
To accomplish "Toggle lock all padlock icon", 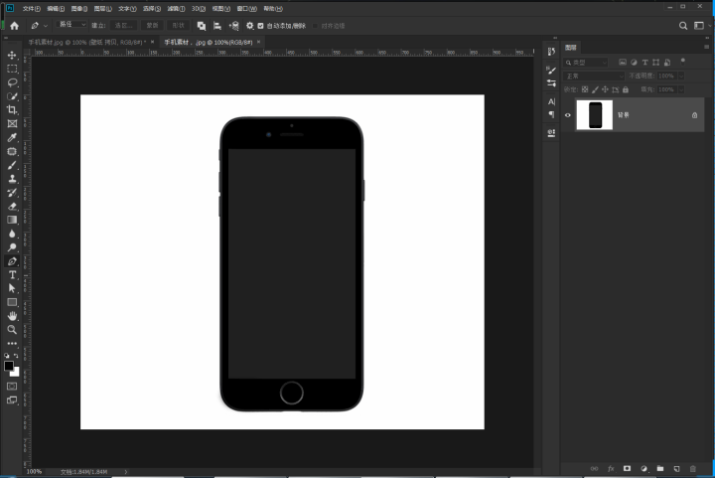I will coord(626,89).
